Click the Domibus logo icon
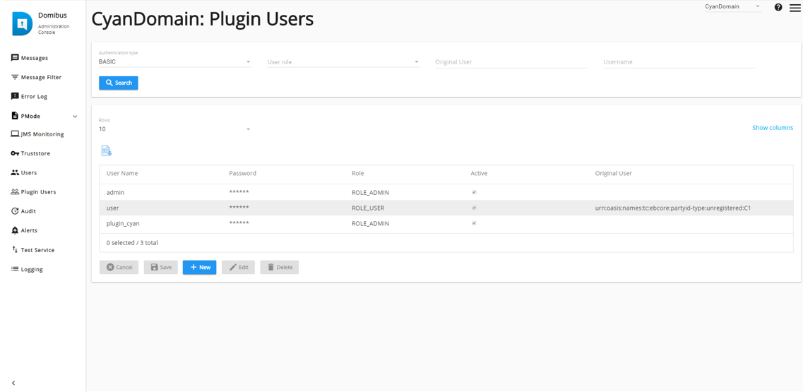 click(x=23, y=24)
